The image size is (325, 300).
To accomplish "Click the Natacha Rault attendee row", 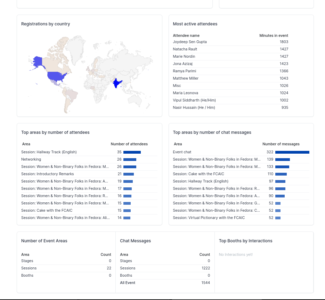I will pos(230,49).
